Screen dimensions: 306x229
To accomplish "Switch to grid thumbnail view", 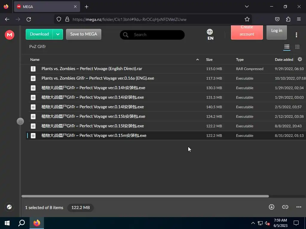I will pos(297,47).
